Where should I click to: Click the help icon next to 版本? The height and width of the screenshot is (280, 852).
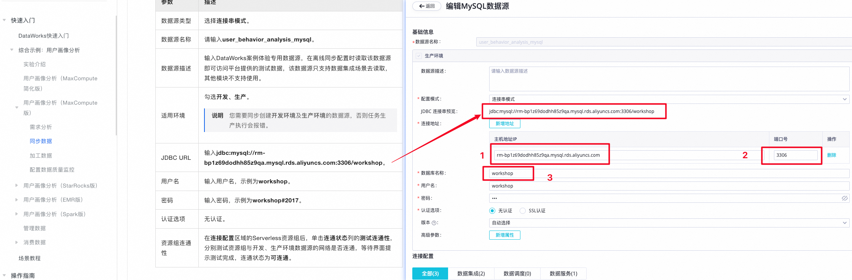[434, 223]
